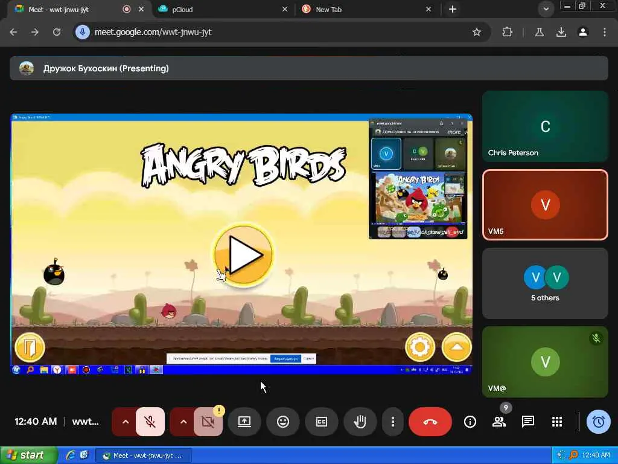Click the Meet taskbar window button

point(144,456)
